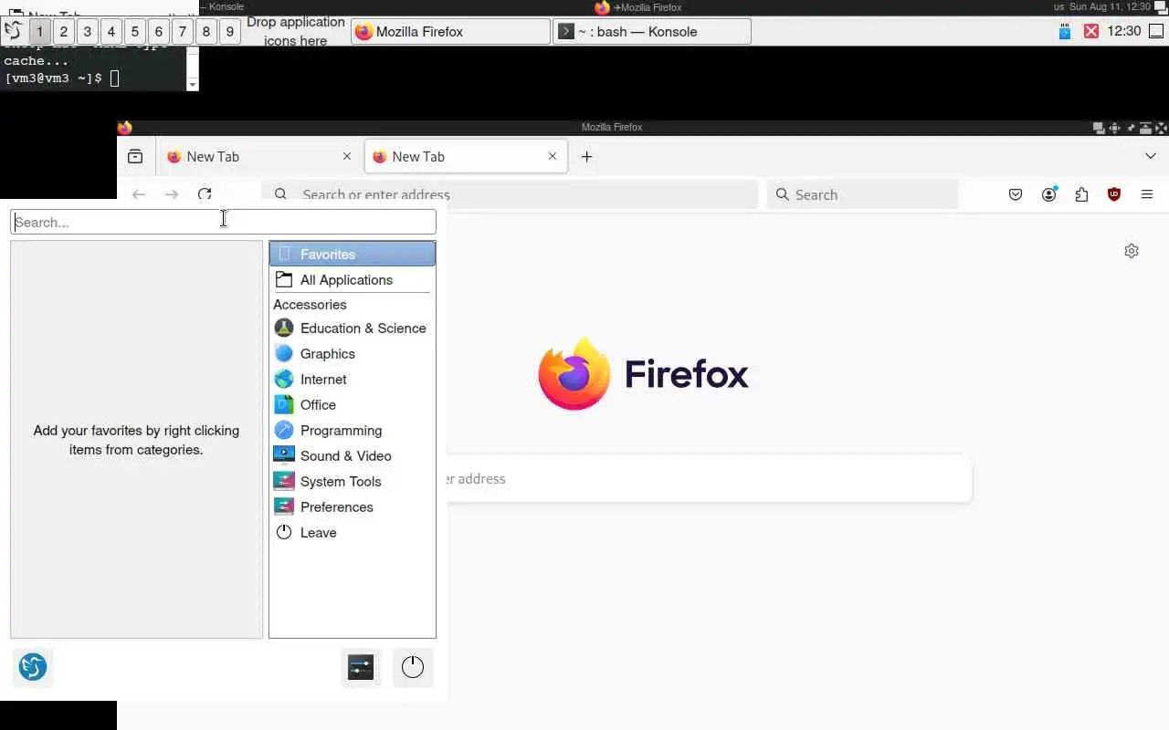This screenshot has width=1169, height=730.
Task: Switch to virtual desktop 2
Action: tap(64, 32)
